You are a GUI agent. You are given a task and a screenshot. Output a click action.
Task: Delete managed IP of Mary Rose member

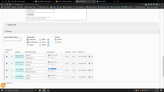[x=49, y=62]
